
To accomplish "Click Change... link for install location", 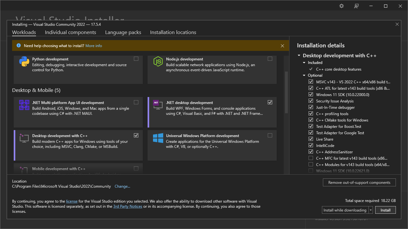I will point(122,186).
